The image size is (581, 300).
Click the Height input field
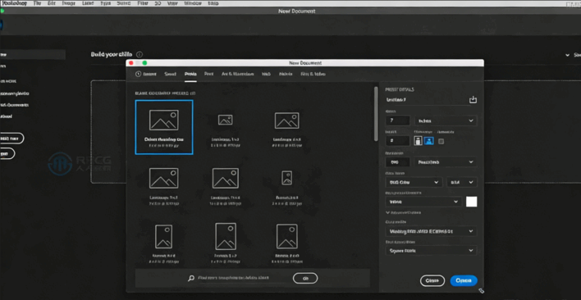[397, 140]
